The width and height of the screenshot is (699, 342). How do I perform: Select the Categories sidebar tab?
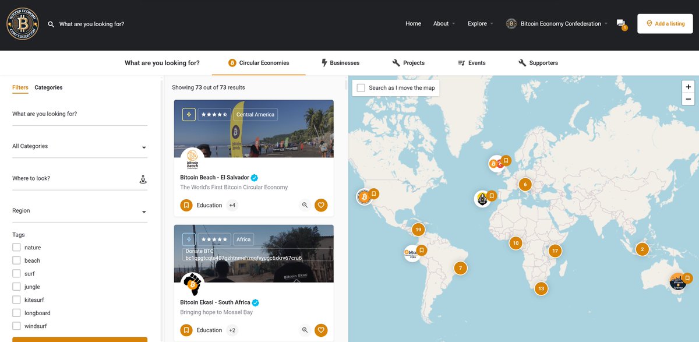[48, 87]
